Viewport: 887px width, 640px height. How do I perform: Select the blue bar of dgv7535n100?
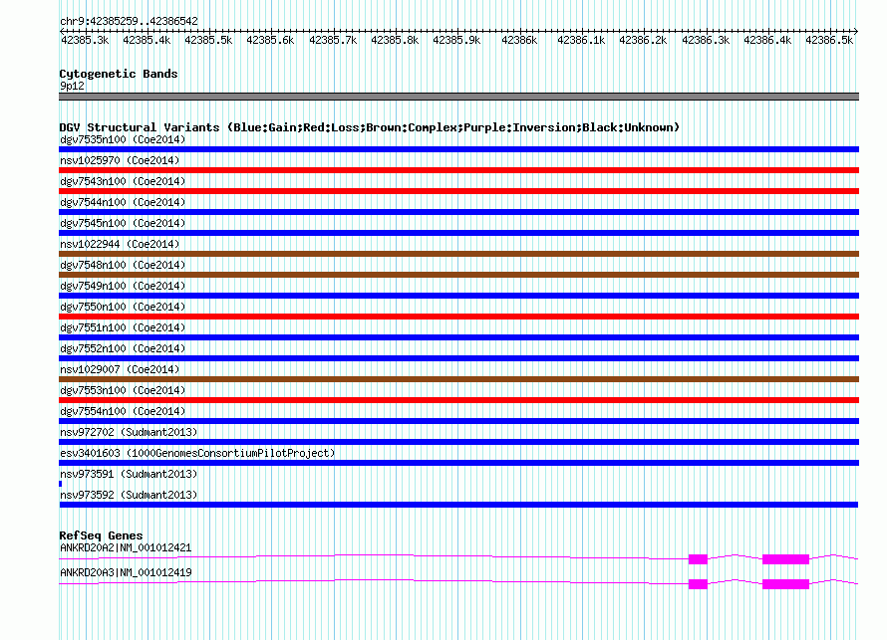pyautogui.click(x=458, y=149)
